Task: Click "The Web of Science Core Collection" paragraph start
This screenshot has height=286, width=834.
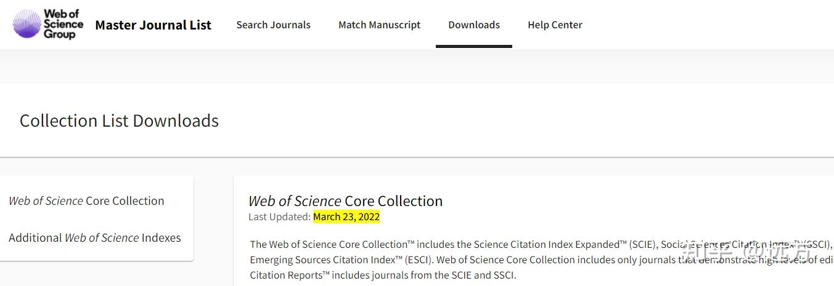Action: (328, 245)
